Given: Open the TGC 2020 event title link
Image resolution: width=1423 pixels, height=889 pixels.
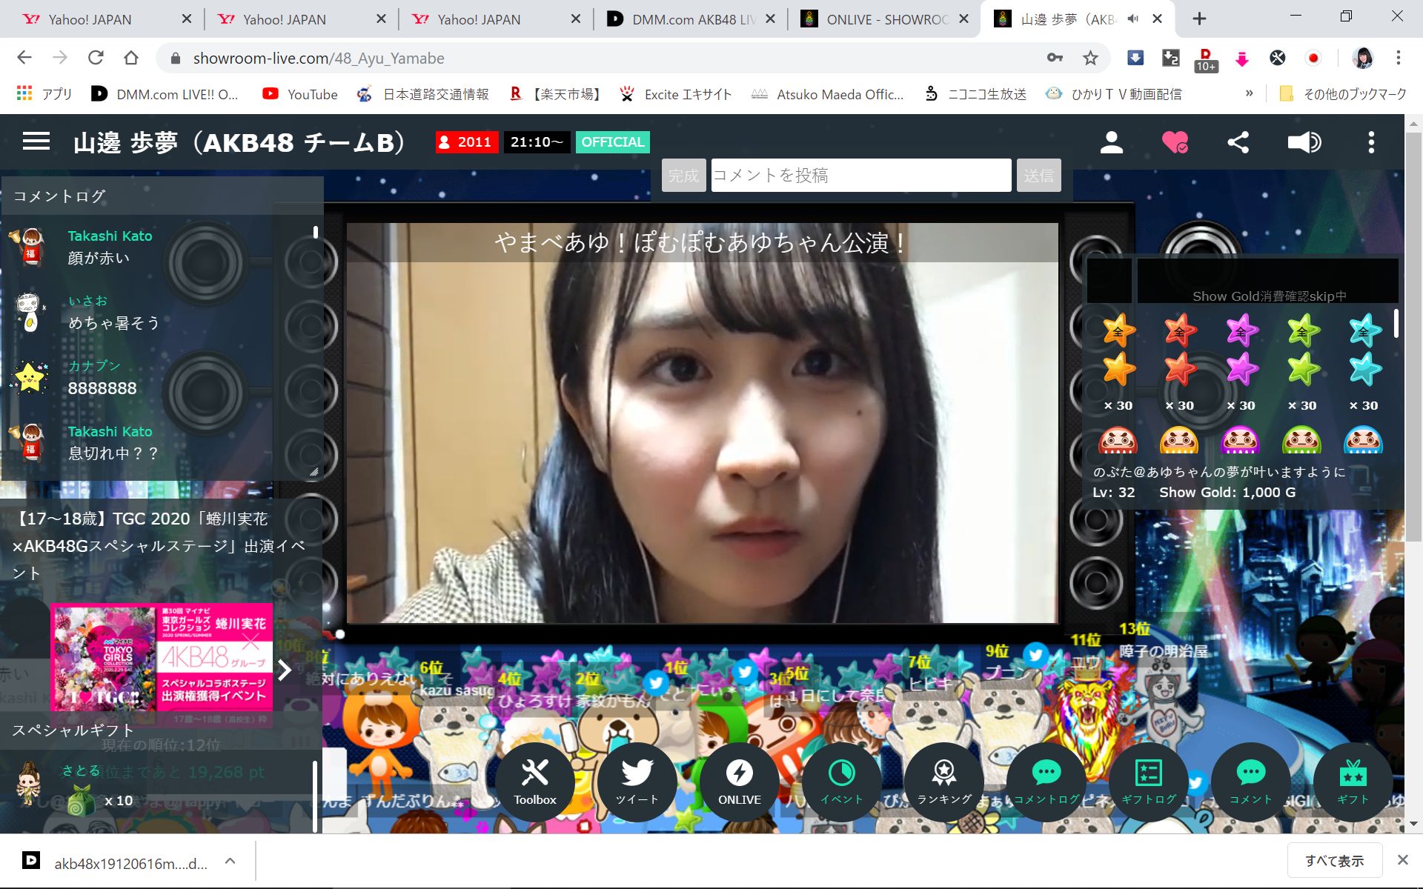Looking at the screenshot, I should pos(159,545).
